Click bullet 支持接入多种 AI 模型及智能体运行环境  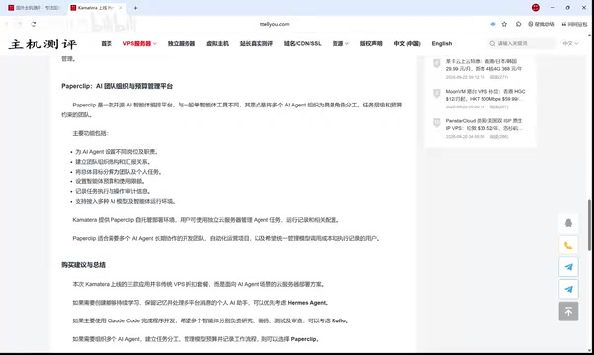pyautogui.click(x=125, y=201)
